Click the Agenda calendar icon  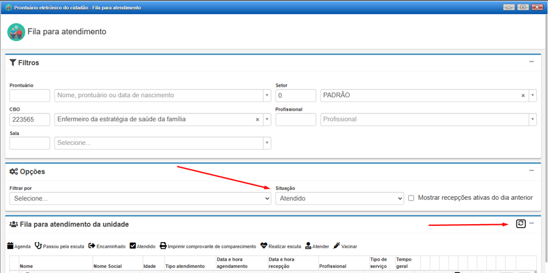(10, 246)
